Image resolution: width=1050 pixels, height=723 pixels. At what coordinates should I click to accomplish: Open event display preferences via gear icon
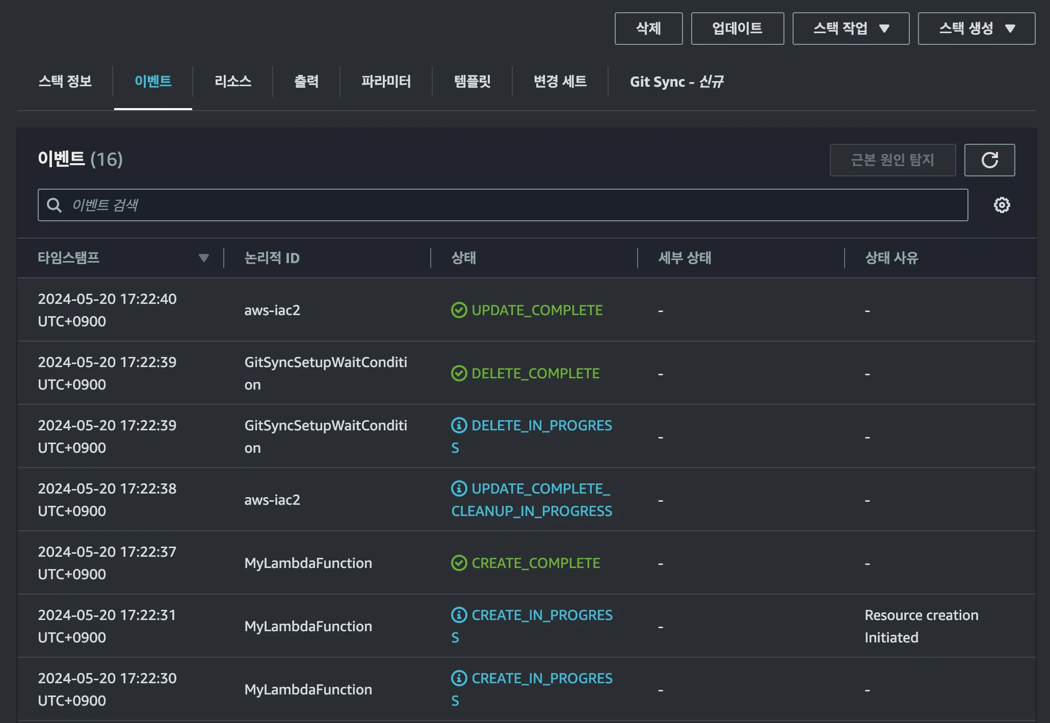point(1001,204)
